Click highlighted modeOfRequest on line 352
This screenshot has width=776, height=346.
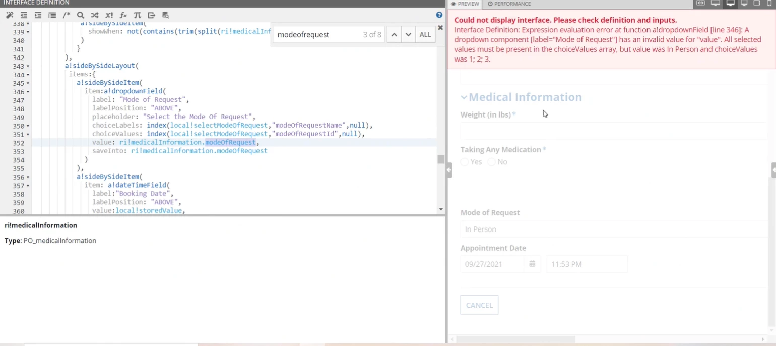[x=230, y=142]
